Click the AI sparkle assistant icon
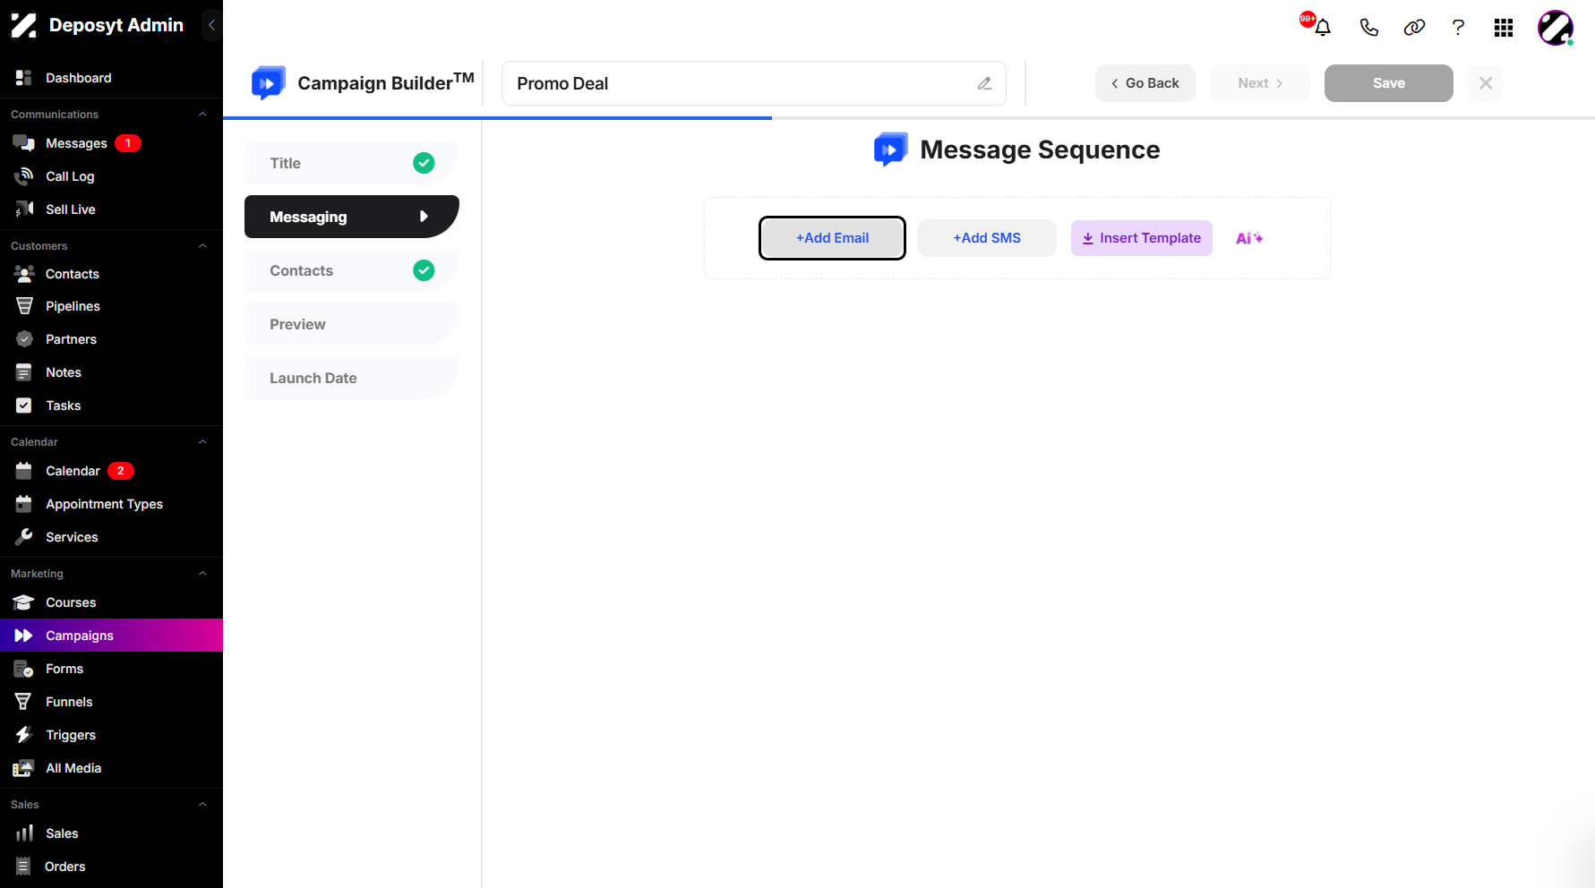Screen dimensions: 1595x888 1249,238
